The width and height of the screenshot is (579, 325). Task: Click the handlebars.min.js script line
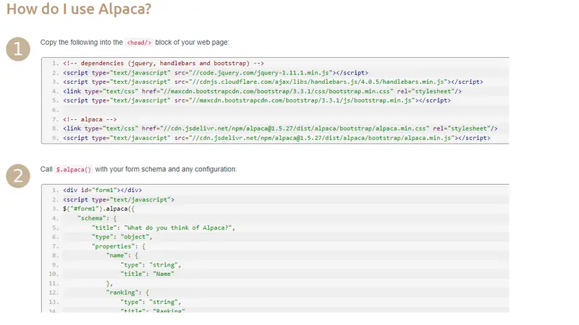click(273, 82)
